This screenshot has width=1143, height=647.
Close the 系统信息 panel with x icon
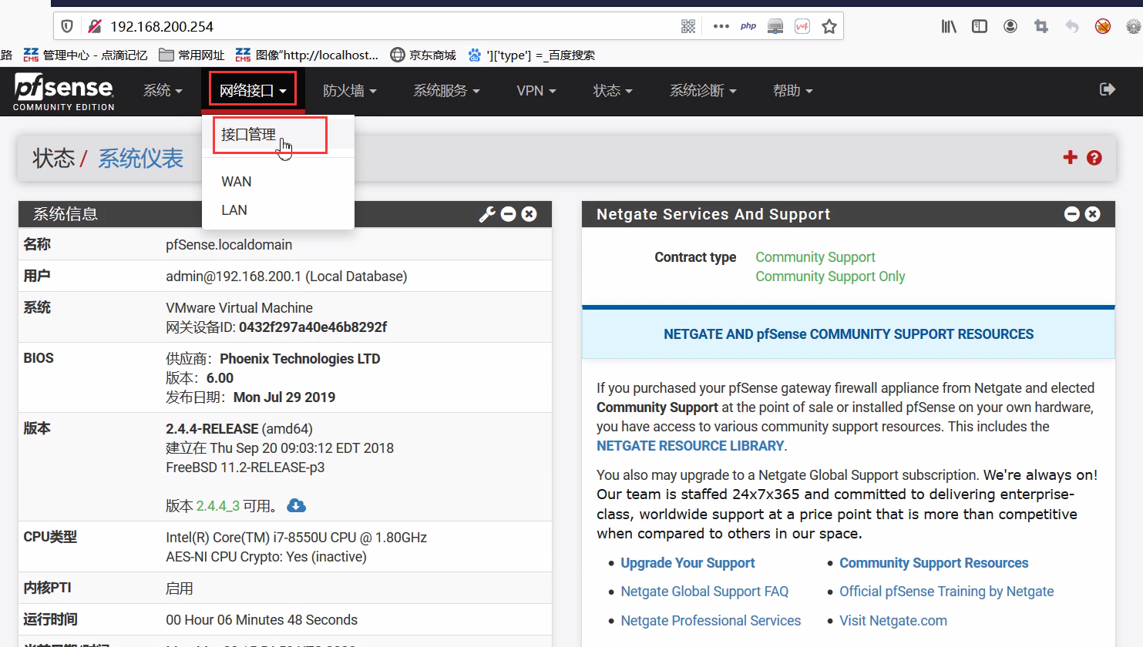pos(529,214)
